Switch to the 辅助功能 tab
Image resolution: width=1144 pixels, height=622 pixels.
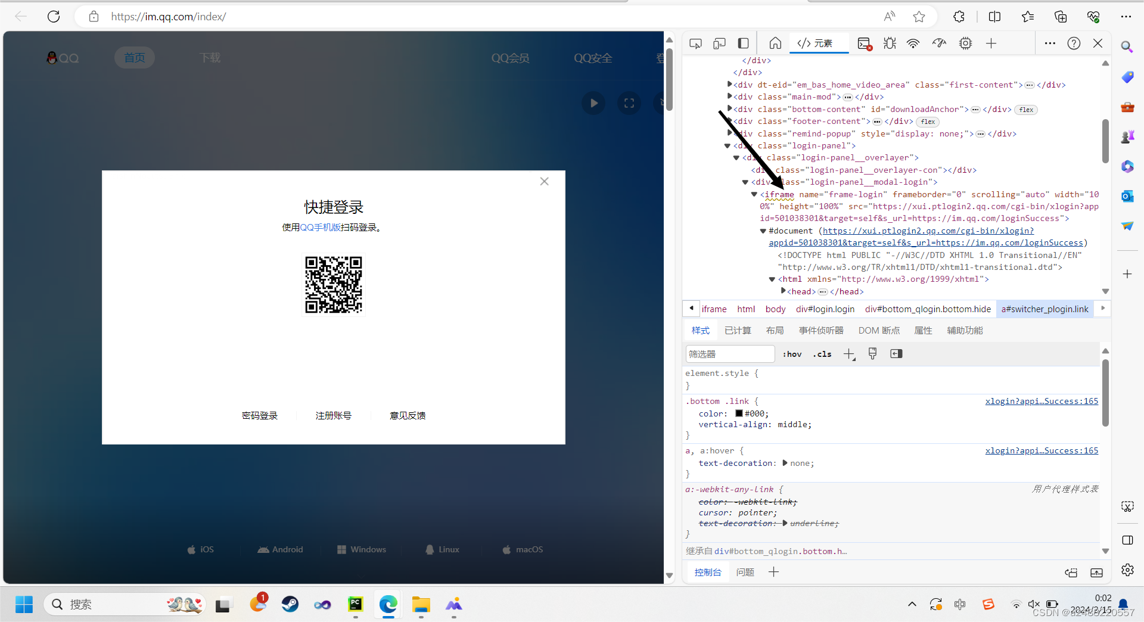[965, 331]
